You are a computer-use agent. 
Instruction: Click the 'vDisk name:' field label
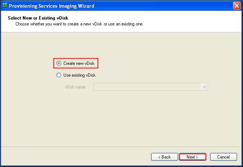pos(75,87)
